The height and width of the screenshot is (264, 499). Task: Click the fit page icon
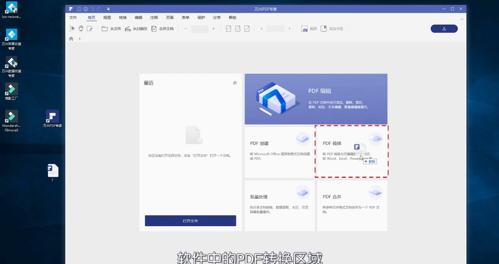point(238,29)
